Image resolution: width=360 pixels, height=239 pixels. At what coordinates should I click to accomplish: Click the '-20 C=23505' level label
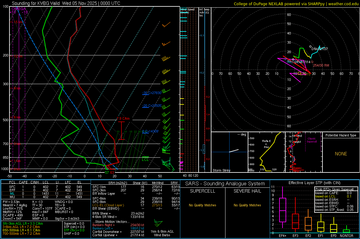click(x=152, y=106)
